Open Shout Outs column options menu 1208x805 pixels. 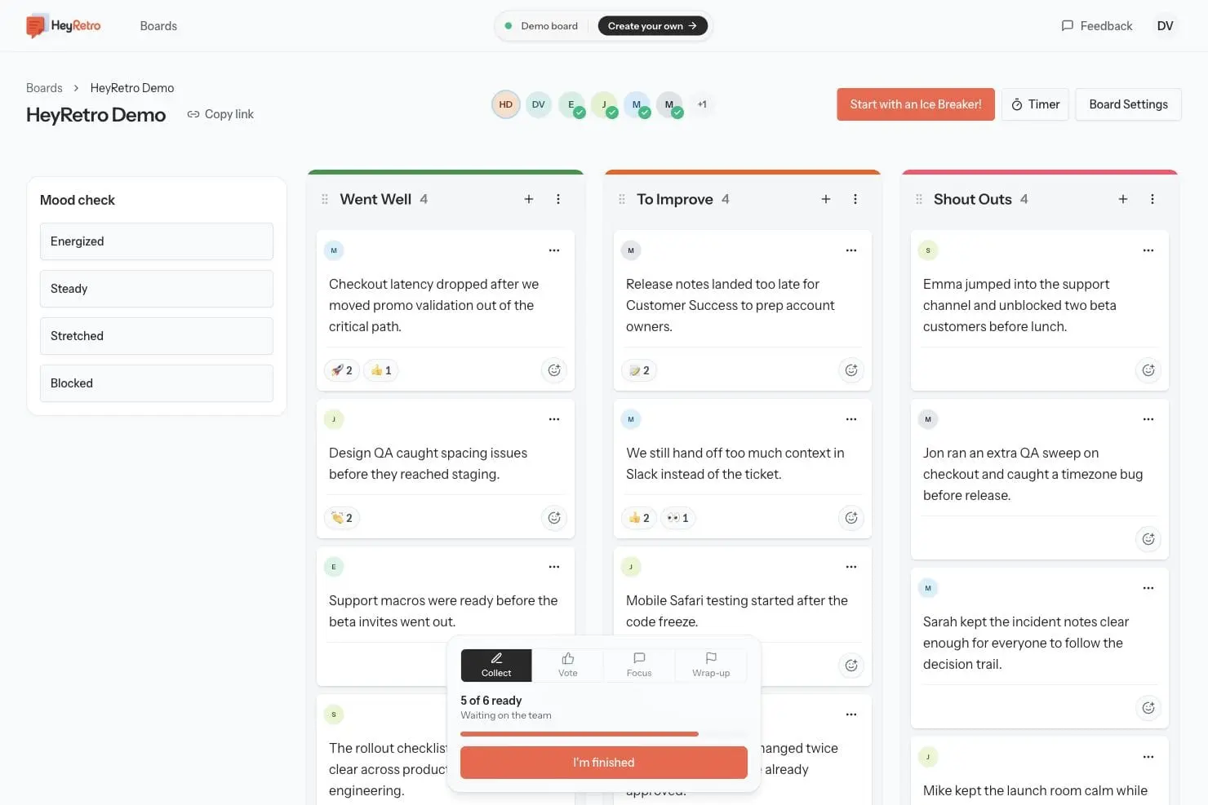(1152, 199)
